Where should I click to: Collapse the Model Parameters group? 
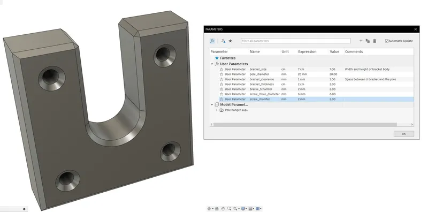coord(212,104)
